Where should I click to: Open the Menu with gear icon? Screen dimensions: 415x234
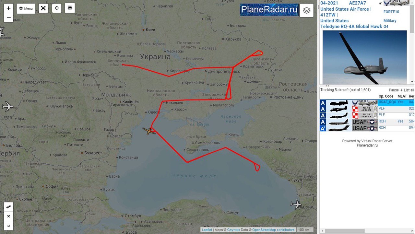coord(26,8)
